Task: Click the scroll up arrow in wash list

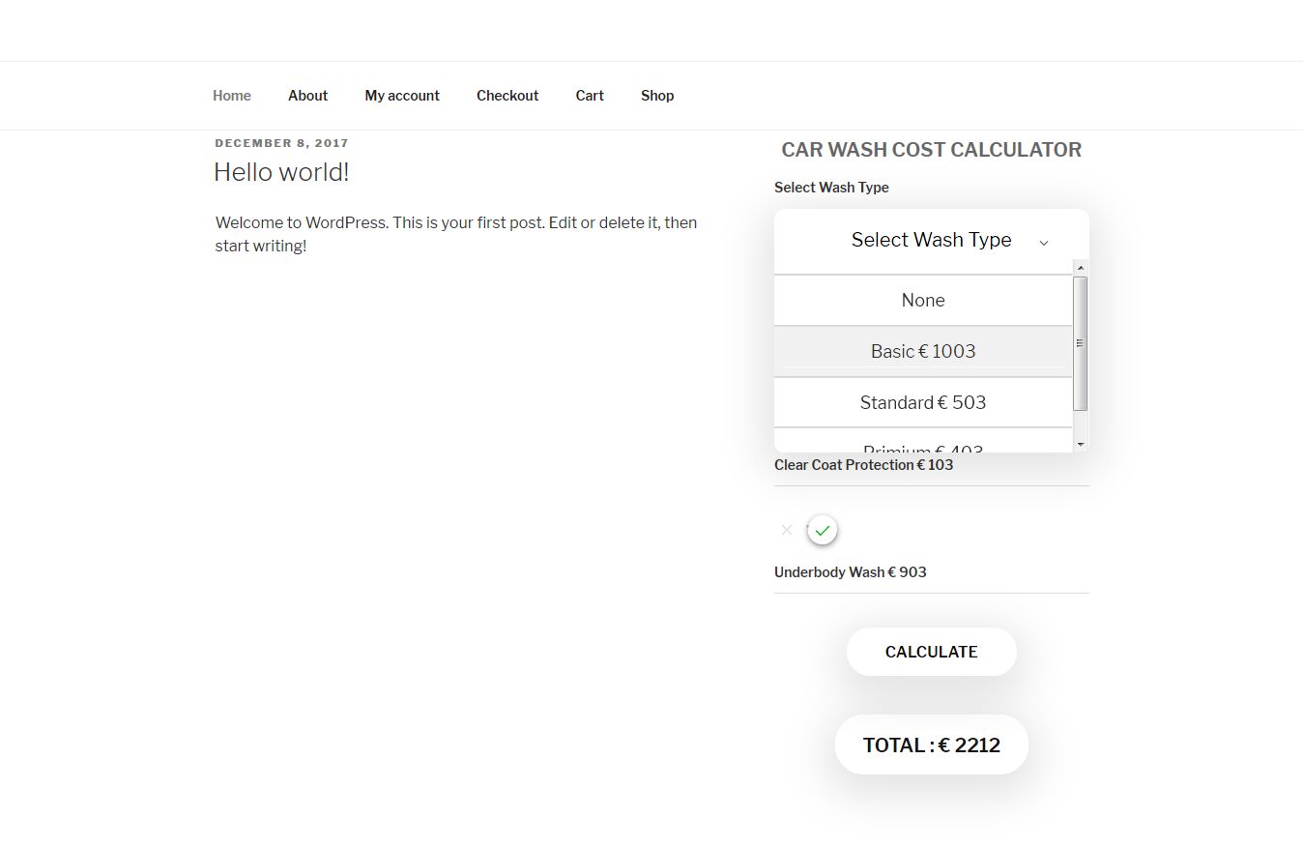Action: (x=1081, y=268)
